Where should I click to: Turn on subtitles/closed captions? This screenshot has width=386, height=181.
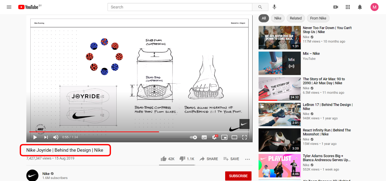(x=204, y=137)
